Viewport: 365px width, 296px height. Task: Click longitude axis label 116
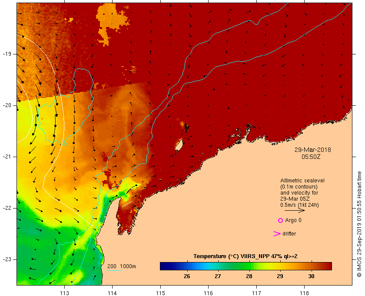click(208, 293)
